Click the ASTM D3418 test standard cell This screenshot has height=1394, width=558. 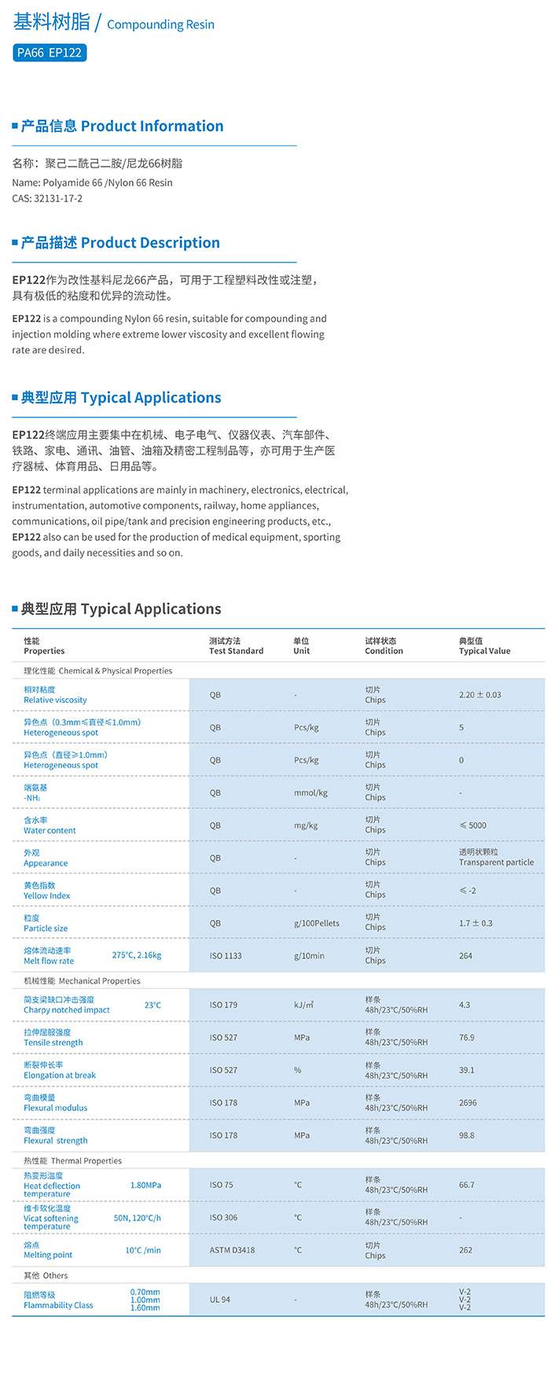pyautogui.click(x=232, y=1250)
